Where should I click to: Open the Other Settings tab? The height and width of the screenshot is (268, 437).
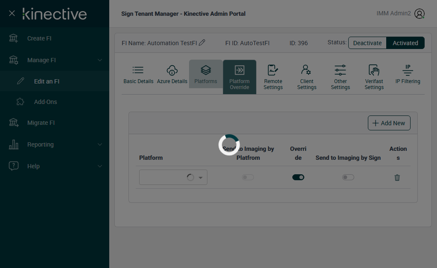pos(340,77)
